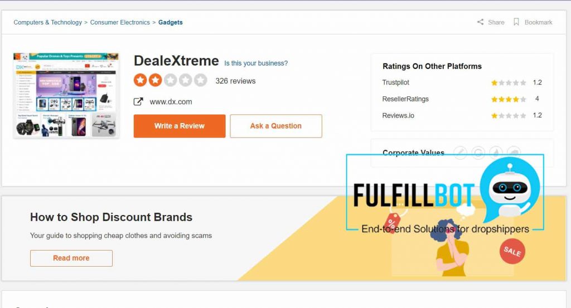571x308 pixels.
Task: Select the Gadgets breadcrumb
Action: tap(170, 22)
